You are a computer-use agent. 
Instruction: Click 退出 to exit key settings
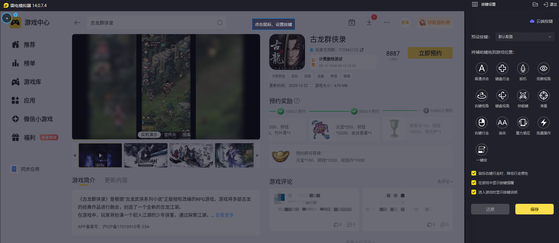click(550, 4)
